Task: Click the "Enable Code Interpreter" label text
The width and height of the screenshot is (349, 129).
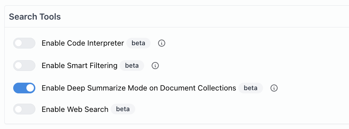Action: pyautogui.click(x=83, y=43)
